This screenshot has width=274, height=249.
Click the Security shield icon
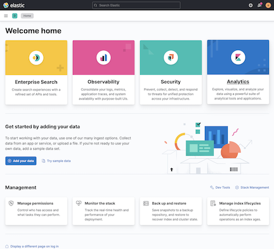pyautogui.click(x=171, y=58)
